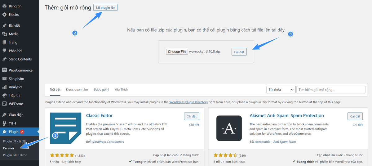Viewport: 372px width, 166px height.
Task: Open the WooCommerce icon in sidebar
Action: [x=4, y=70]
